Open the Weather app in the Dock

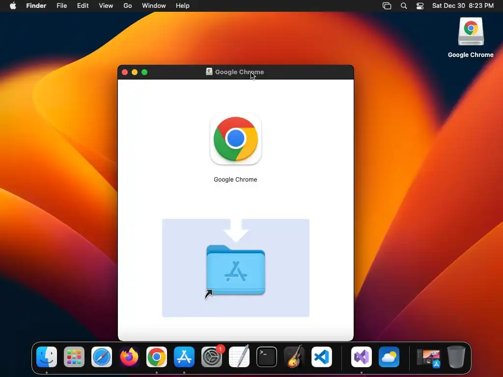coord(389,357)
